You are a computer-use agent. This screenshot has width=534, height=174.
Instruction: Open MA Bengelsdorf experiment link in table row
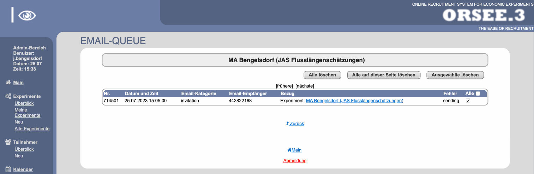(x=354, y=101)
